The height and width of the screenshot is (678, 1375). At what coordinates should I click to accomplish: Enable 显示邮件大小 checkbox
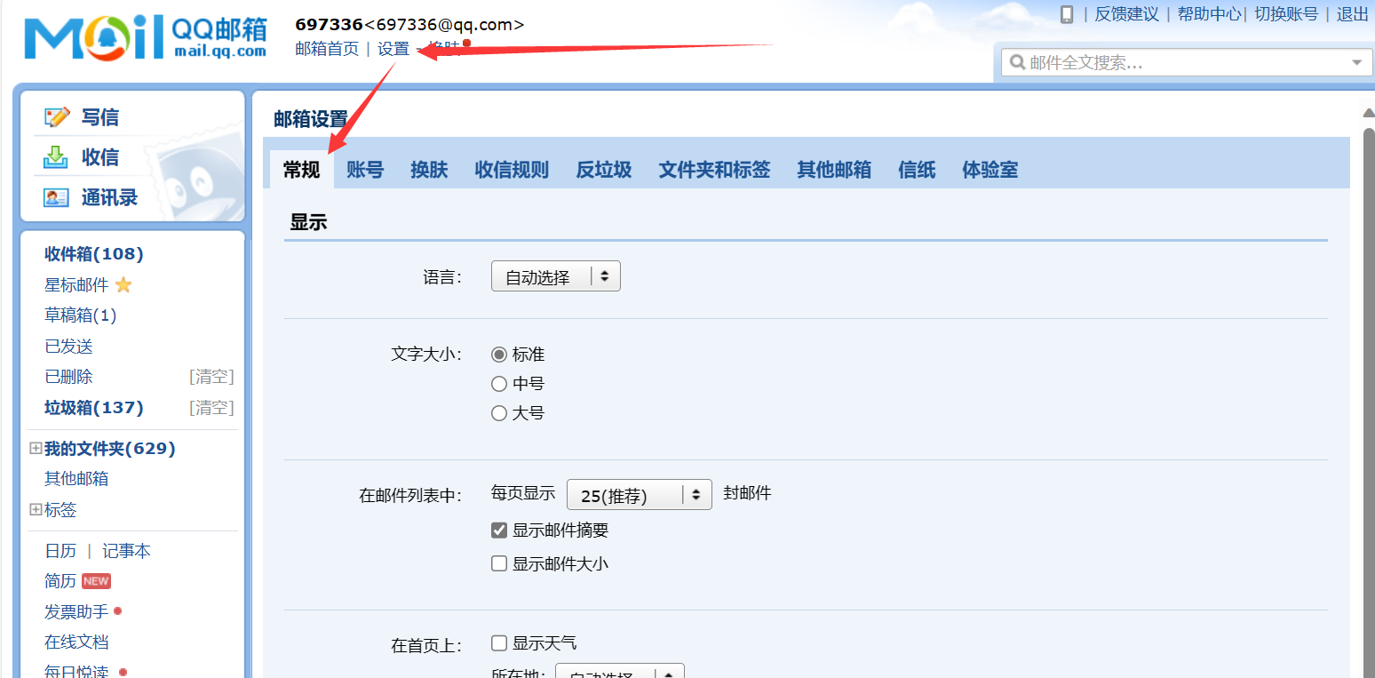pyautogui.click(x=499, y=563)
